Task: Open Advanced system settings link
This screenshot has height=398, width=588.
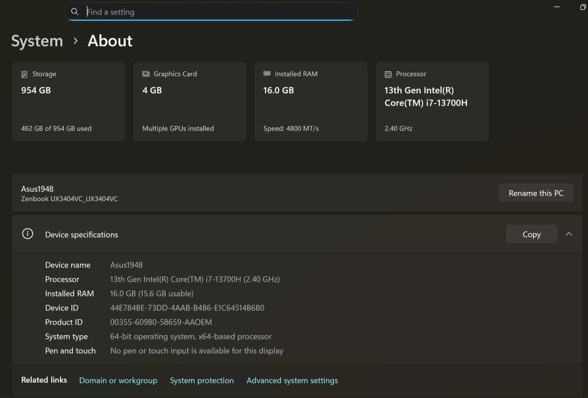Action: click(x=292, y=380)
